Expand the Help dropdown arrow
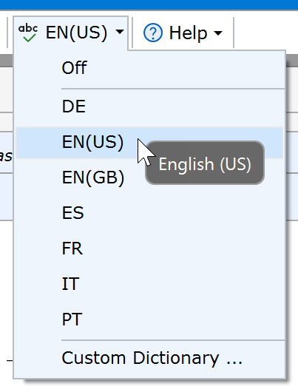The height and width of the screenshot is (392, 298). click(x=218, y=33)
